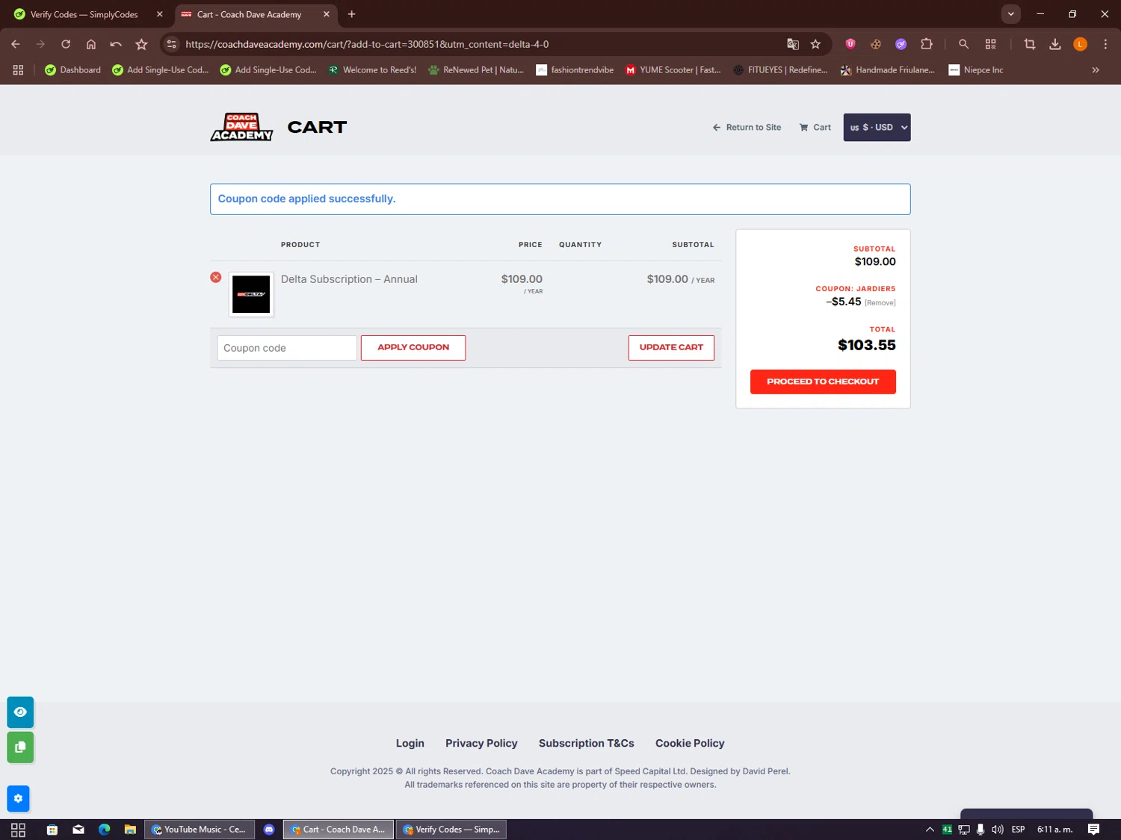The width and height of the screenshot is (1121, 840).
Task: Open the Delta Subscription product thumbnail
Action: click(x=251, y=294)
